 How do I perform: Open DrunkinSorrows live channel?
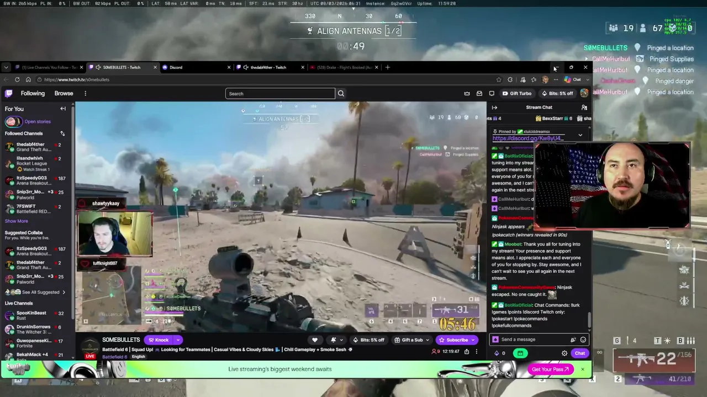coord(37,330)
